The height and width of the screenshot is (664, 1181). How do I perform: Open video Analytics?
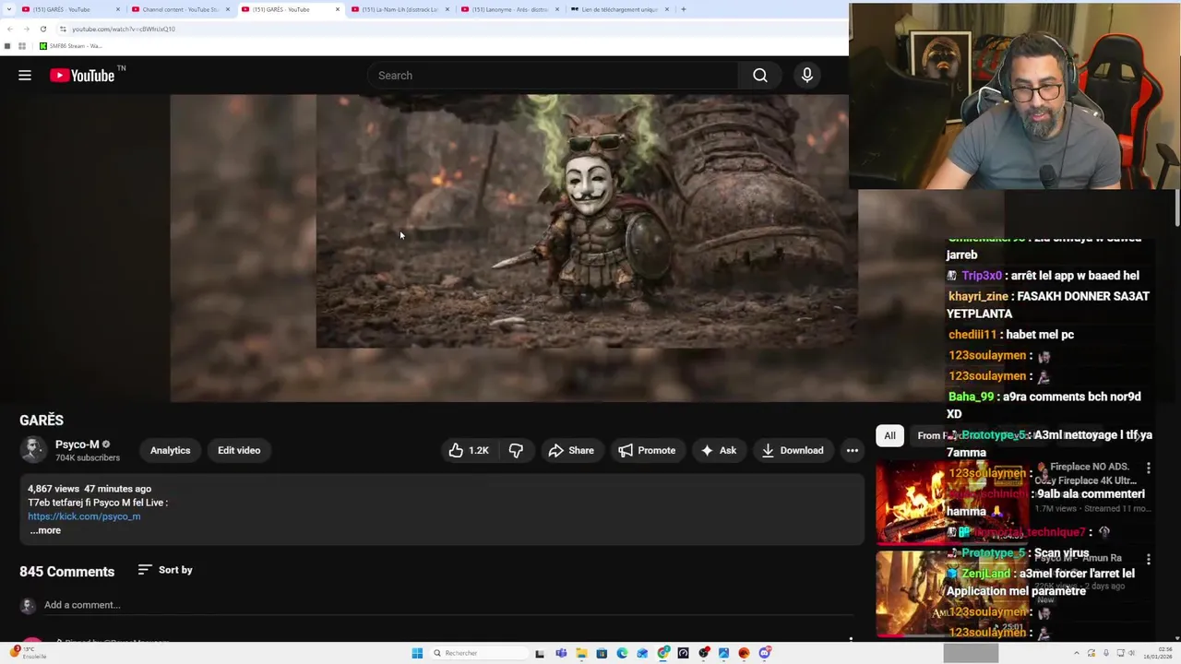point(170,450)
